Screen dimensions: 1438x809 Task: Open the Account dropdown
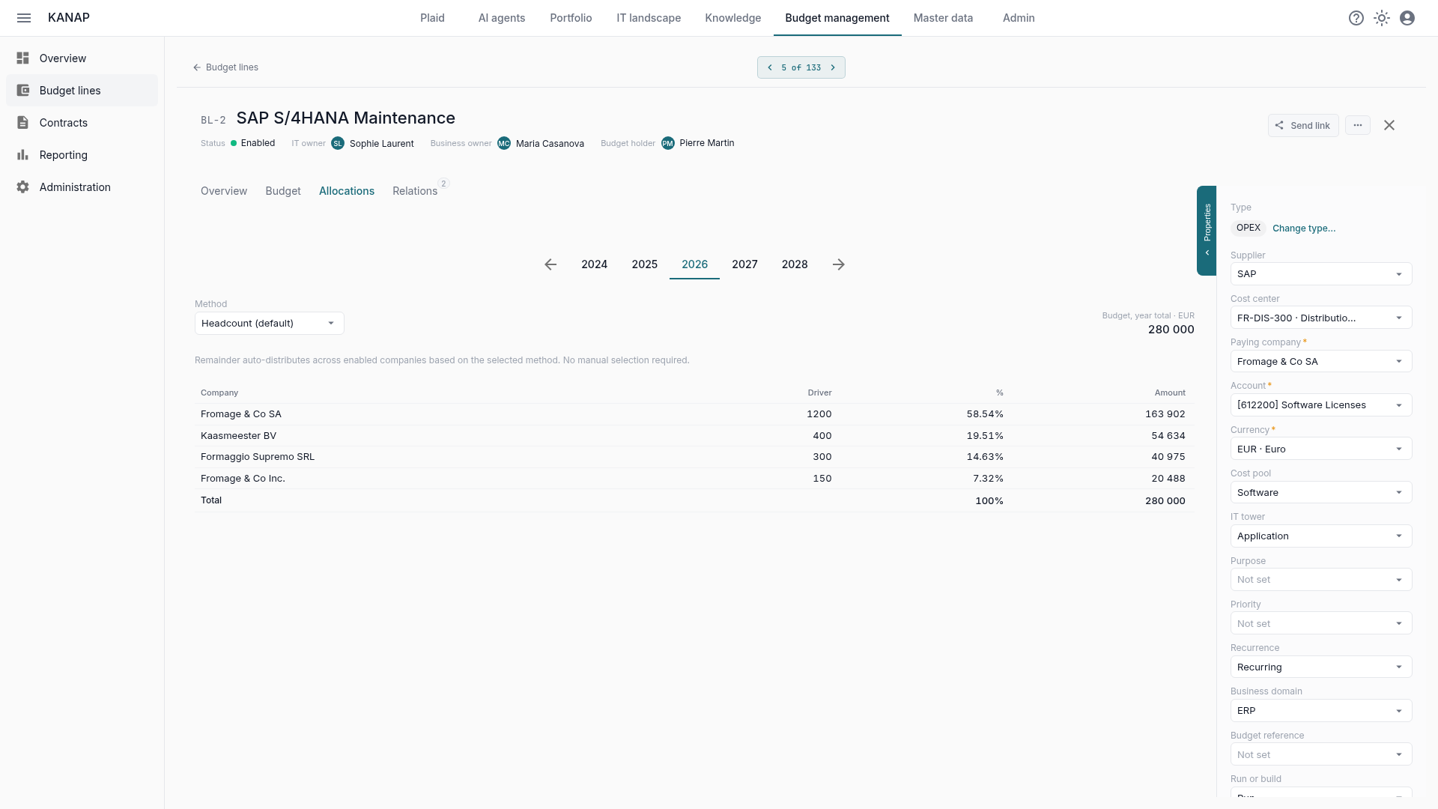[1321, 405]
